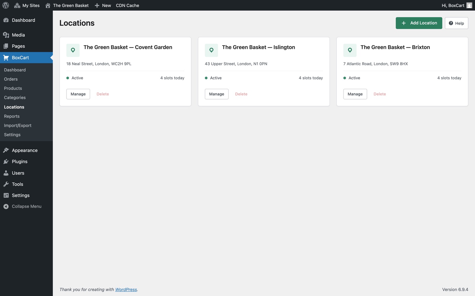Open the Help button label
475x296 pixels.
coord(460,23)
